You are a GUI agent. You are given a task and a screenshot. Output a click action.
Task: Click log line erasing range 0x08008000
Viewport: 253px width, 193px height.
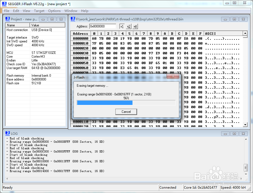(55, 142)
